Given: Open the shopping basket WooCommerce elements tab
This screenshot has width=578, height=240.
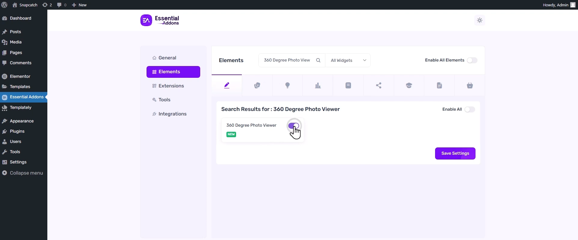Looking at the screenshot, I should click(x=470, y=86).
